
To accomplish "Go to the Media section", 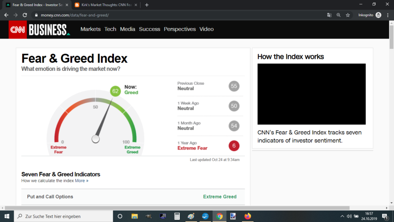I will 127,29.
